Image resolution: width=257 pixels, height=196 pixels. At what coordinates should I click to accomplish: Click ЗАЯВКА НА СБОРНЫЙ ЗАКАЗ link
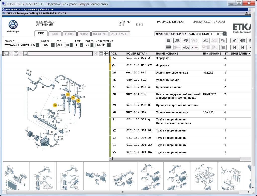tap(209, 22)
